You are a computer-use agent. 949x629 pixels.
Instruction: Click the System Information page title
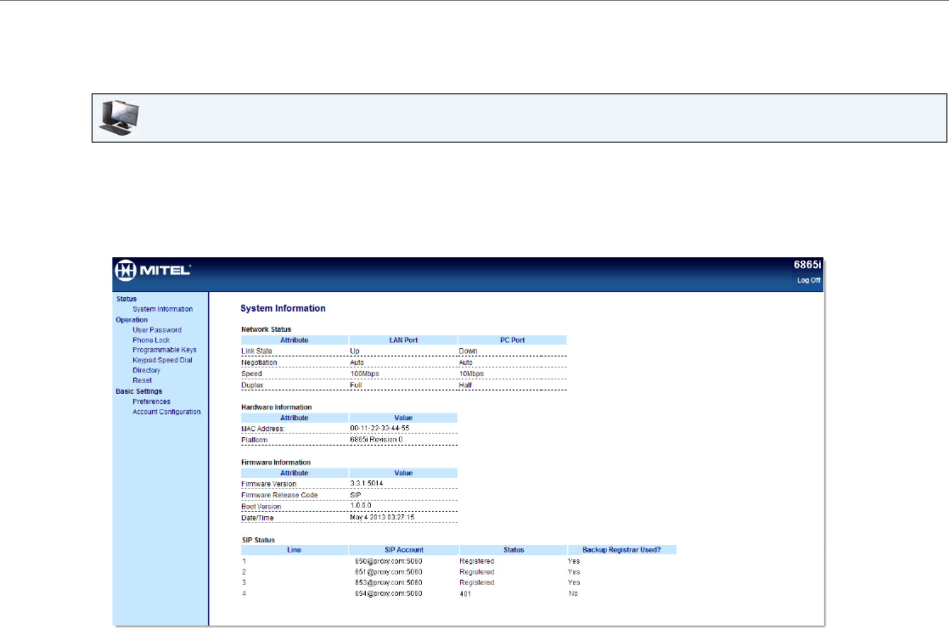(283, 308)
